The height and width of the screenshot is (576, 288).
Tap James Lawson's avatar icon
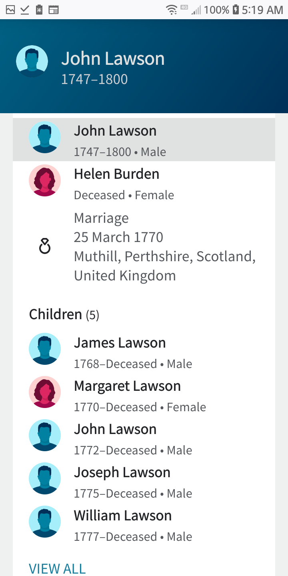45,349
